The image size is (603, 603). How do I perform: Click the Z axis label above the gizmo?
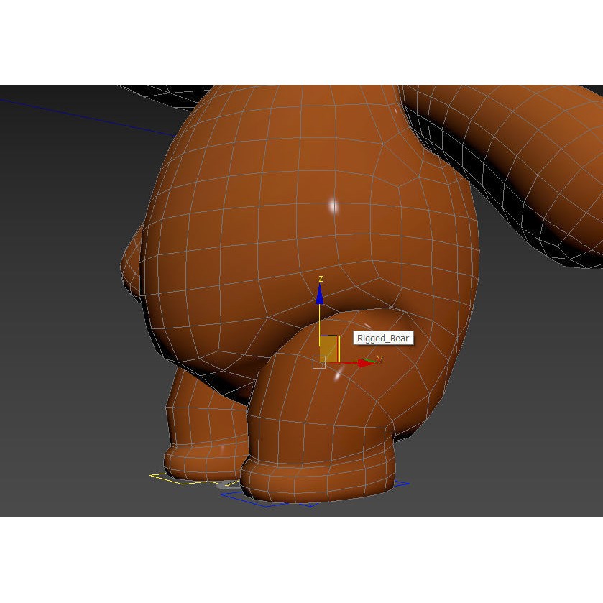click(x=320, y=279)
